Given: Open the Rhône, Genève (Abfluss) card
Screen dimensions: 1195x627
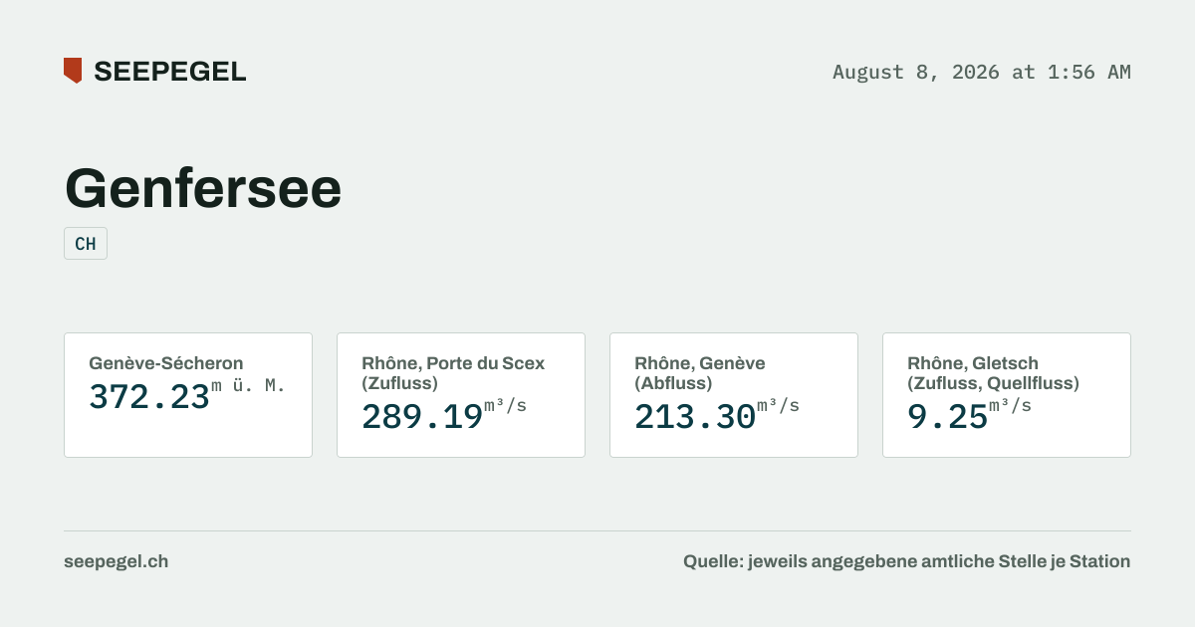Looking at the screenshot, I should 734,395.
